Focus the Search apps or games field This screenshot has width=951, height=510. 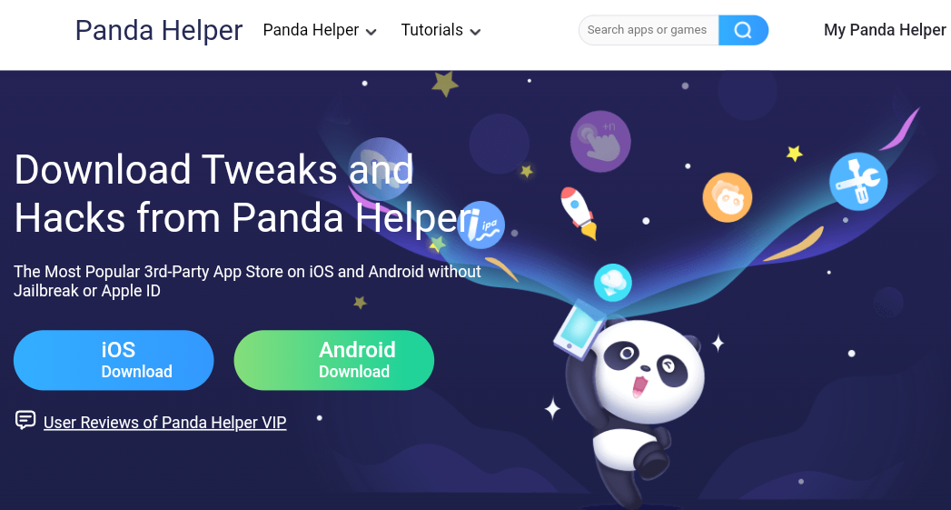coord(649,30)
